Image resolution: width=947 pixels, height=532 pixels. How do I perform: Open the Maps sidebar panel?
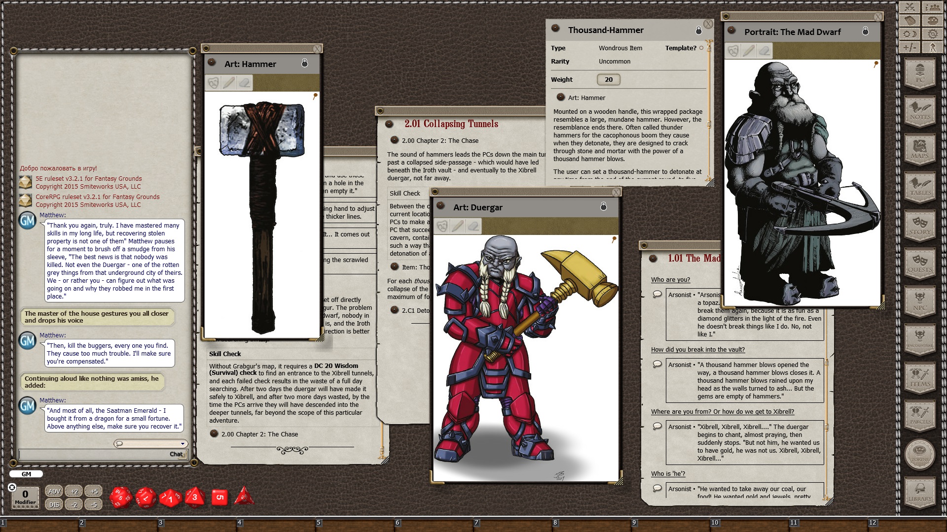(x=919, y=149)
